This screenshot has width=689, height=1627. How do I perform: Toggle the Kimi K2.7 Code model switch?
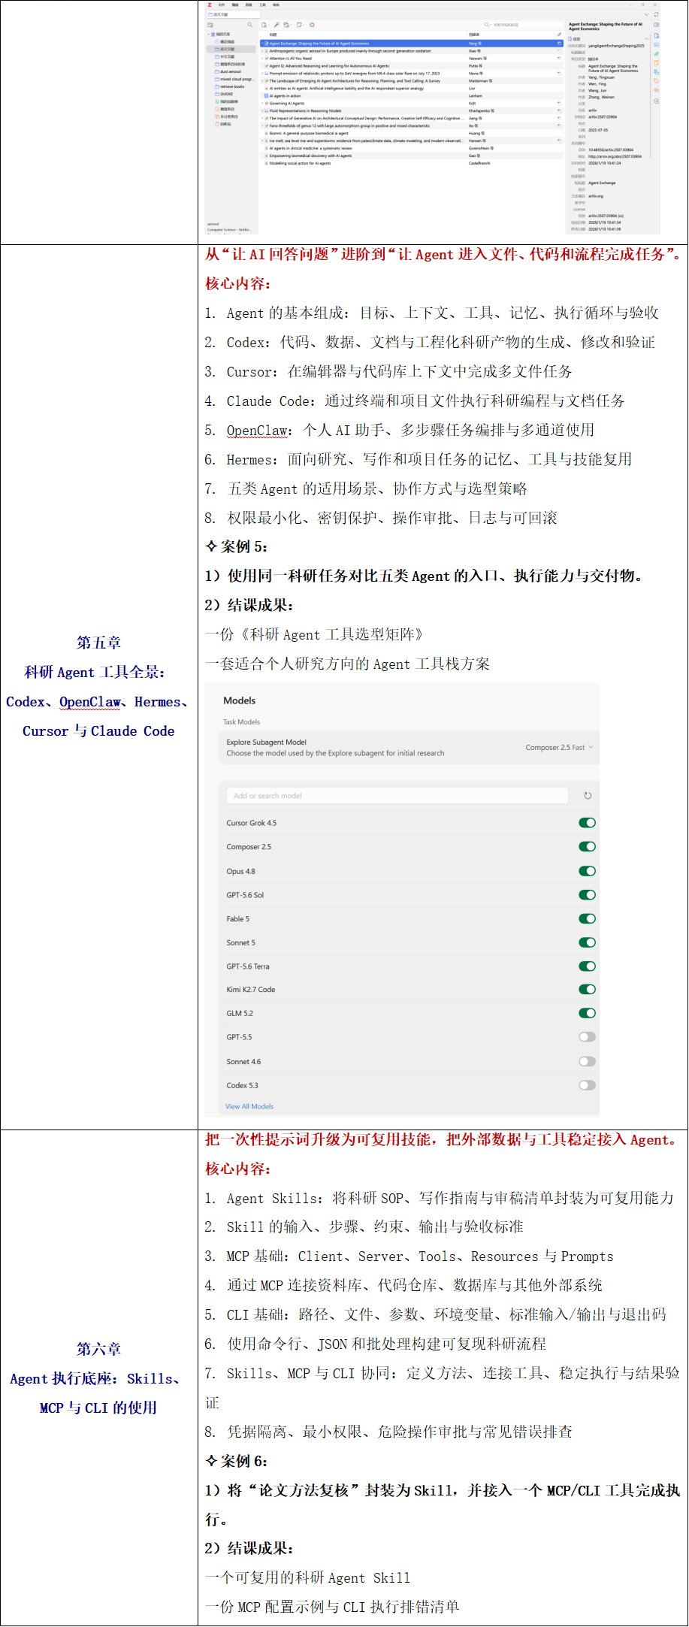tap(588, 990)
